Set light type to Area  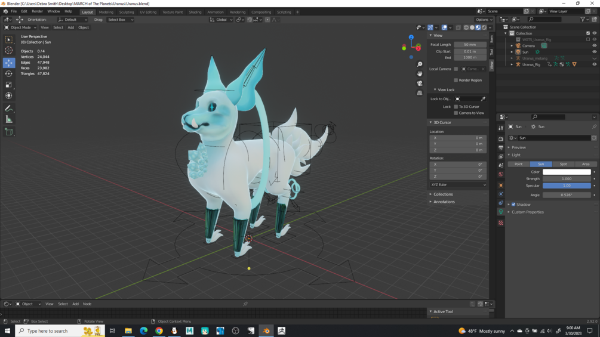[586, 164]
